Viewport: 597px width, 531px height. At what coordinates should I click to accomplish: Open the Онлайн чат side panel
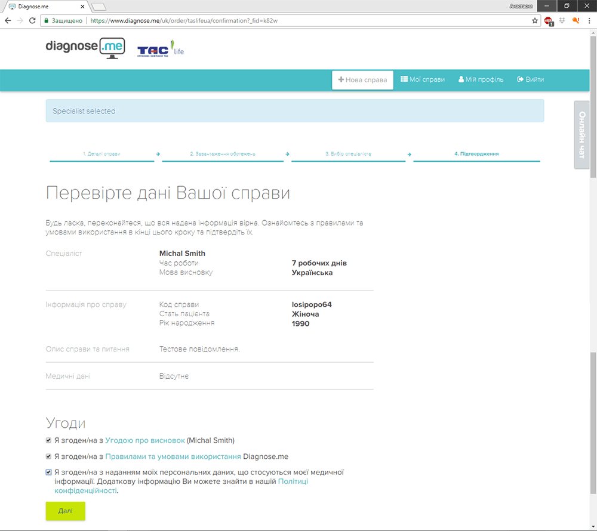tap(582, 135)
